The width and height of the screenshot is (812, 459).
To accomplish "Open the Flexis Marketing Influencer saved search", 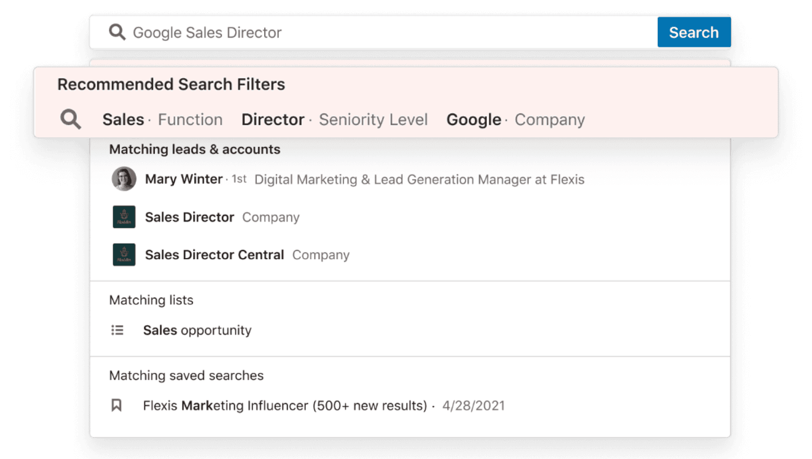I will (x=284, y=406).
